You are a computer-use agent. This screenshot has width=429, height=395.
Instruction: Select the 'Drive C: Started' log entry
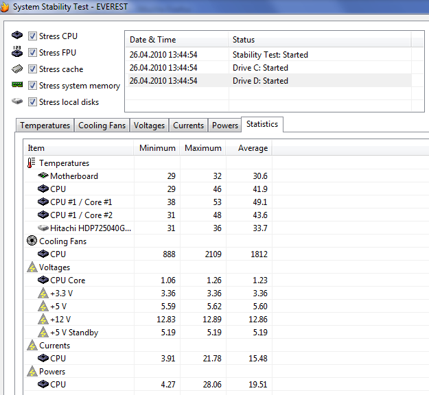(268, 68)
